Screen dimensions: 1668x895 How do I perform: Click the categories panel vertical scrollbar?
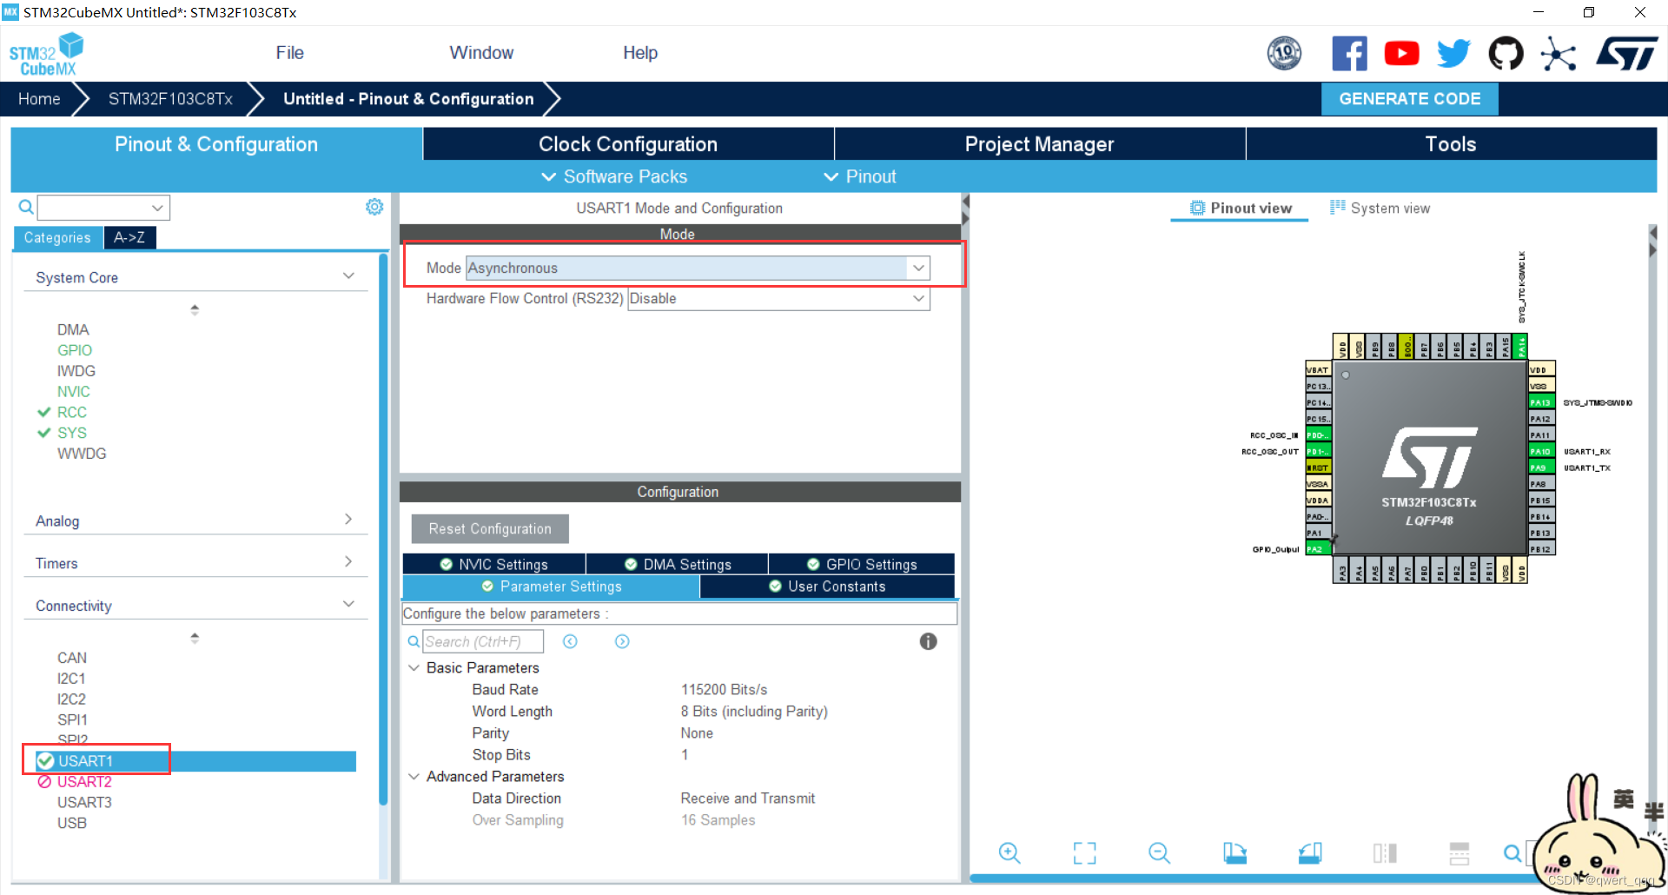coord(383,530)
